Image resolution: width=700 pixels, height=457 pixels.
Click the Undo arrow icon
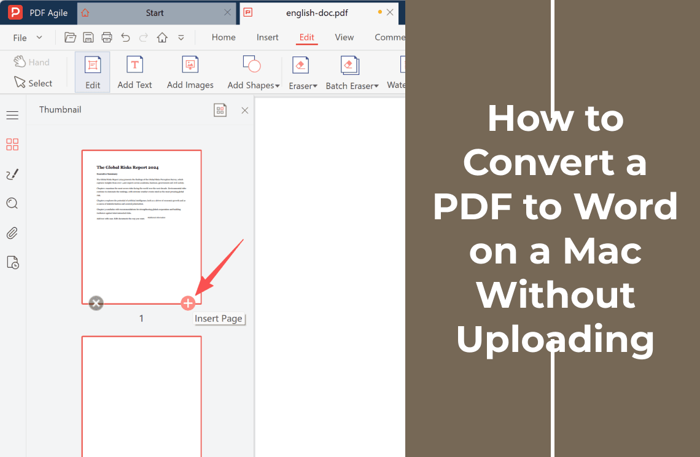(125, 37)
